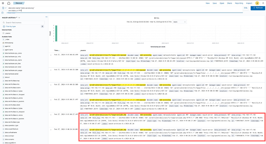Image resolution: width=266 pixels, height=144 pixels.
Task: Open the user avatar 'a' menu
Action: click(x=257, y=3)
